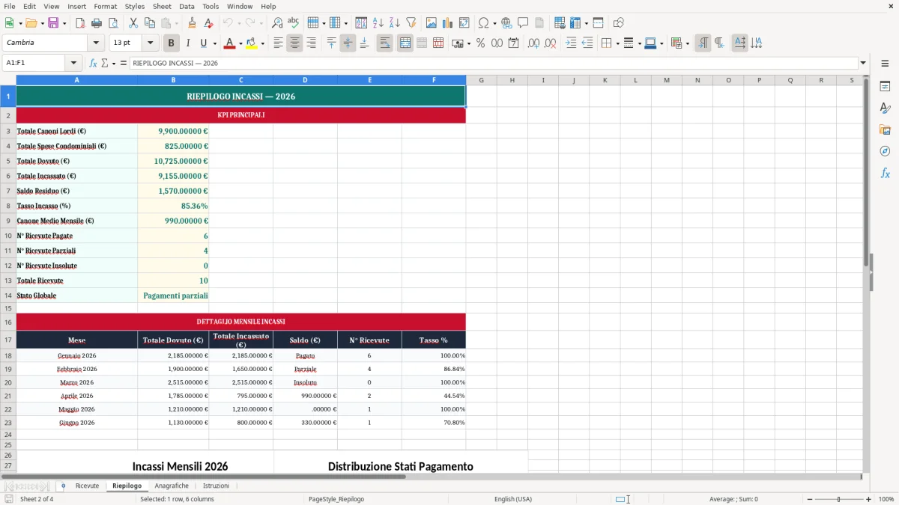Open the Format menu
Screen dimensions: 899x505
click(105, 6)
